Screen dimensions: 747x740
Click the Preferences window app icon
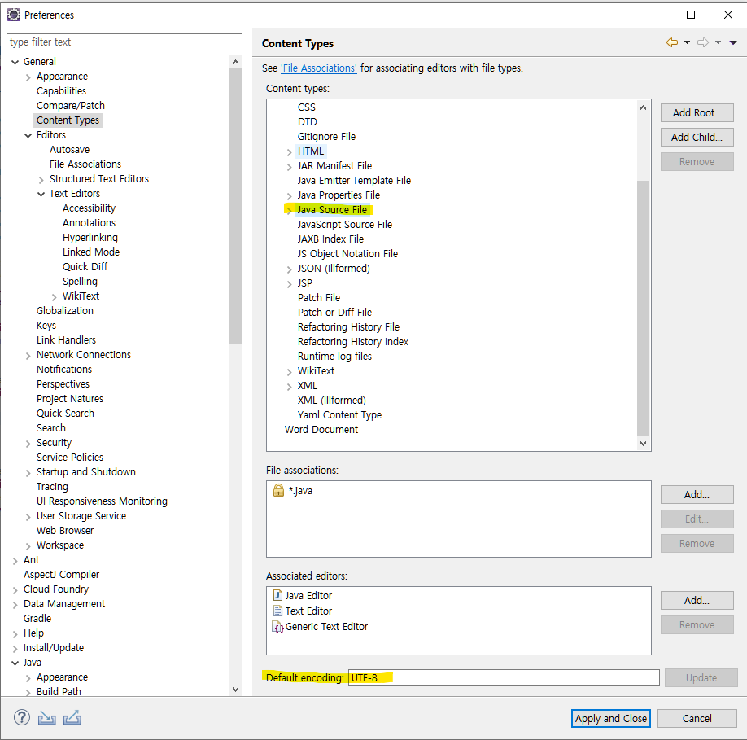tap(13, 15)
